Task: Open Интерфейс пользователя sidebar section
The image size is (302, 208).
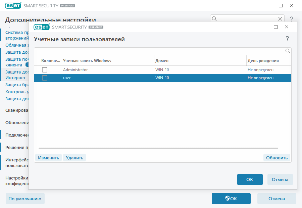Action: [17, 163]
